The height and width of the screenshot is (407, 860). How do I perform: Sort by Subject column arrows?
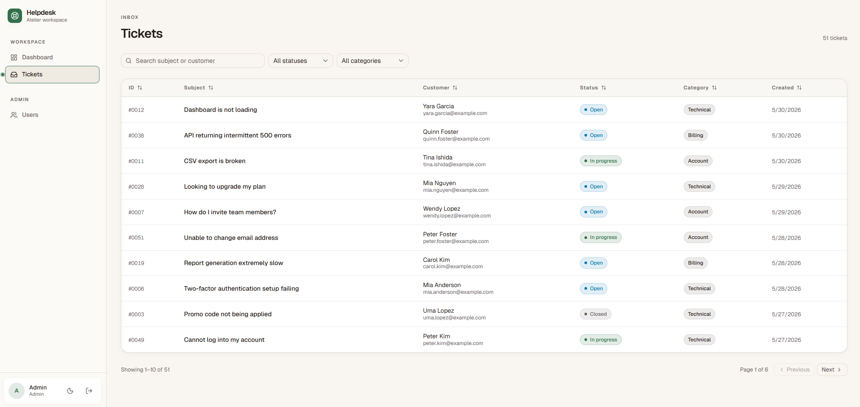(211, 88)
